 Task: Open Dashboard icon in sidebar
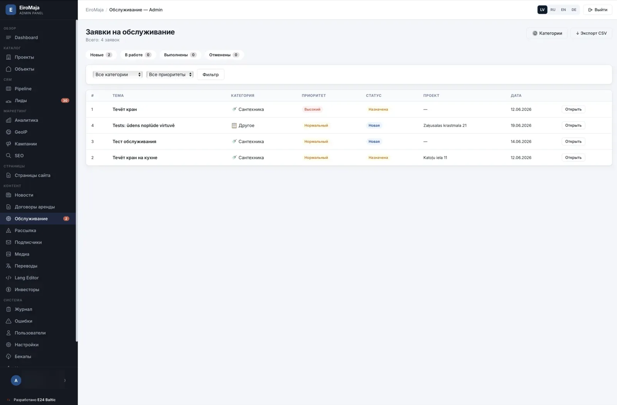[8, 37]
